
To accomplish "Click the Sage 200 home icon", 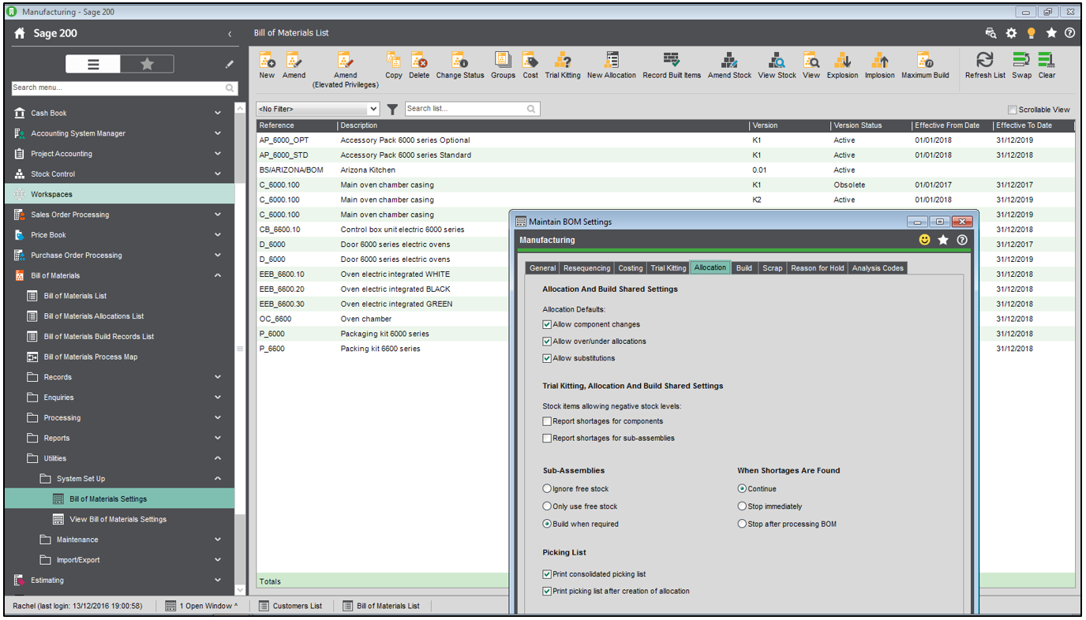I will 21,34.
